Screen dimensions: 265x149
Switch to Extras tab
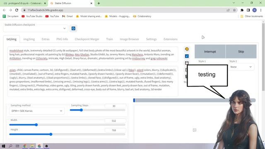point(46,39)
